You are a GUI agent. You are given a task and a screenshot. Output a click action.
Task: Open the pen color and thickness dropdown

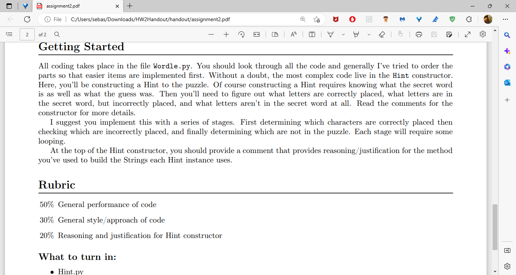pyautogui.click(x=343, y=34)
